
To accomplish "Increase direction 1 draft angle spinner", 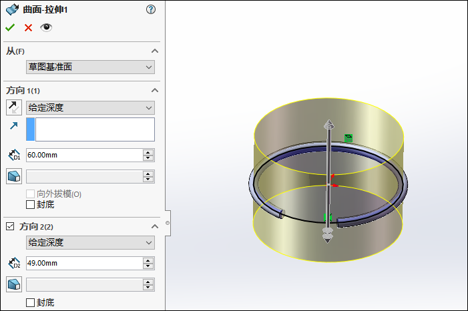I will point(148,174).
